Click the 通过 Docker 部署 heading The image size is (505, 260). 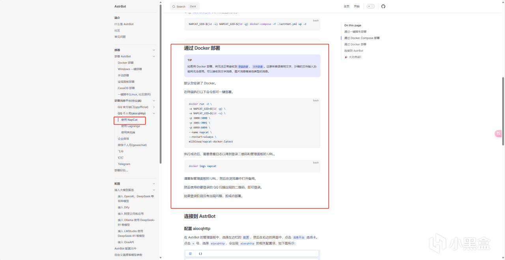202,48
